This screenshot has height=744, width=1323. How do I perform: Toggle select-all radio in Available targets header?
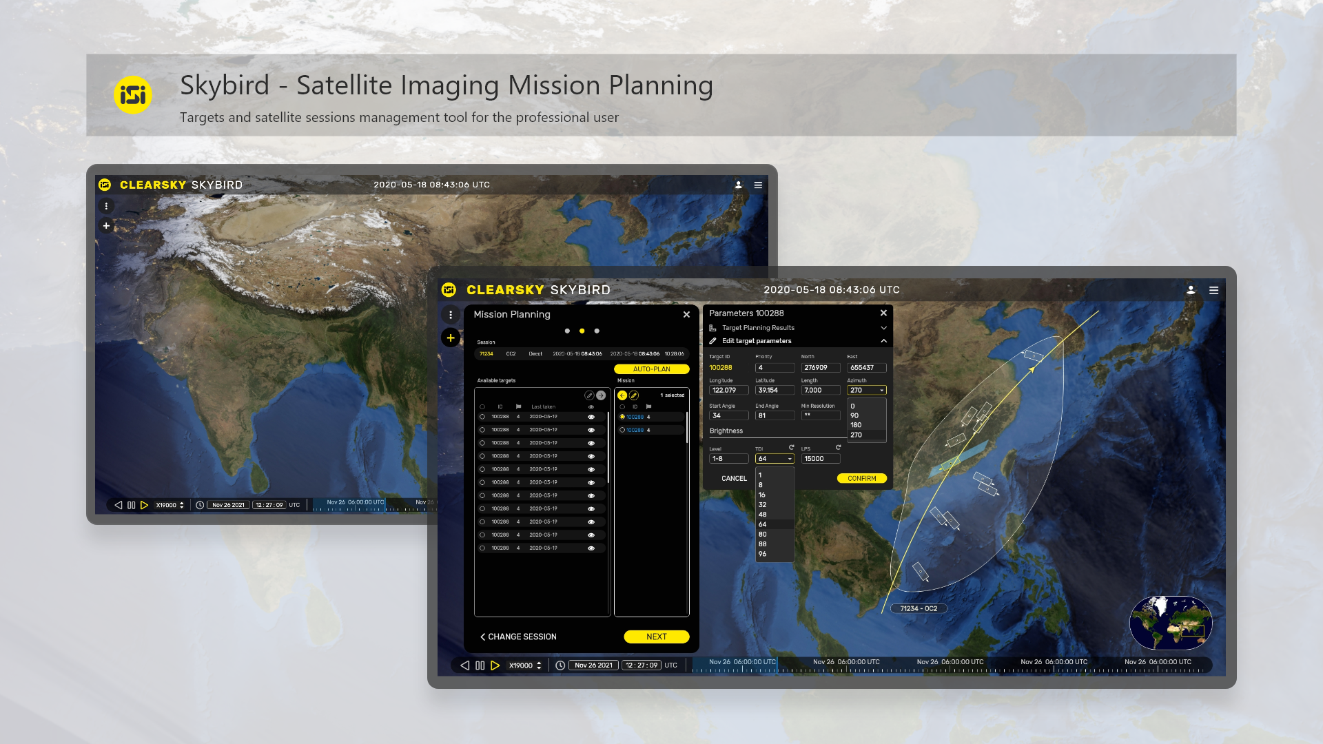coord(482,406)
